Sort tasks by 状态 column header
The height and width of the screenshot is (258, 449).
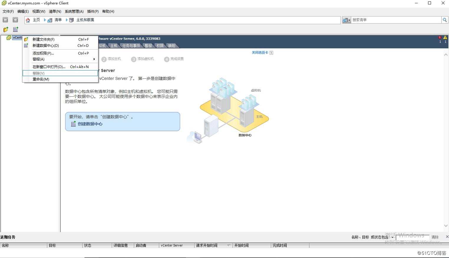click(x=98, y=245)
